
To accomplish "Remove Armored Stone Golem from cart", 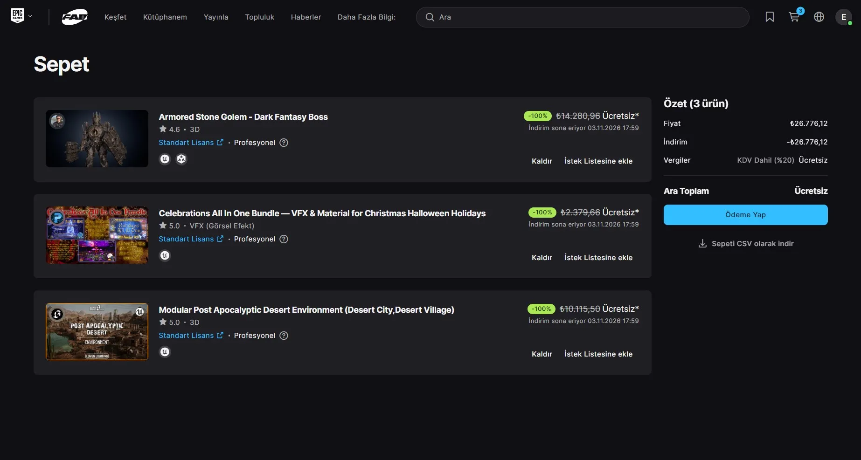I will pos(542,161).
